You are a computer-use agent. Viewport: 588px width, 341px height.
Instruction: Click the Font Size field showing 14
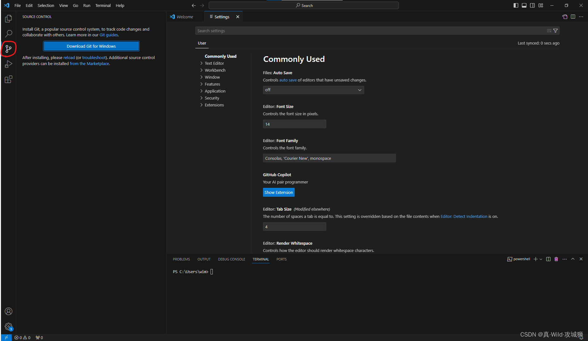tap(294, 124)
